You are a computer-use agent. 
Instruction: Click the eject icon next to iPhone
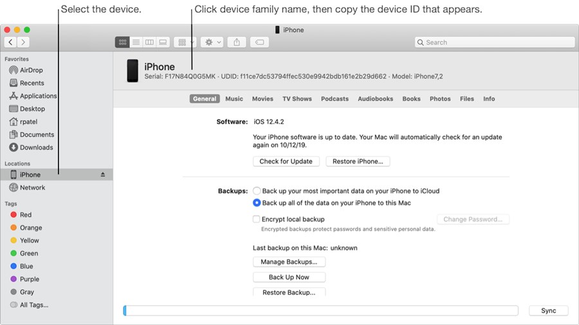pos(102,175)
